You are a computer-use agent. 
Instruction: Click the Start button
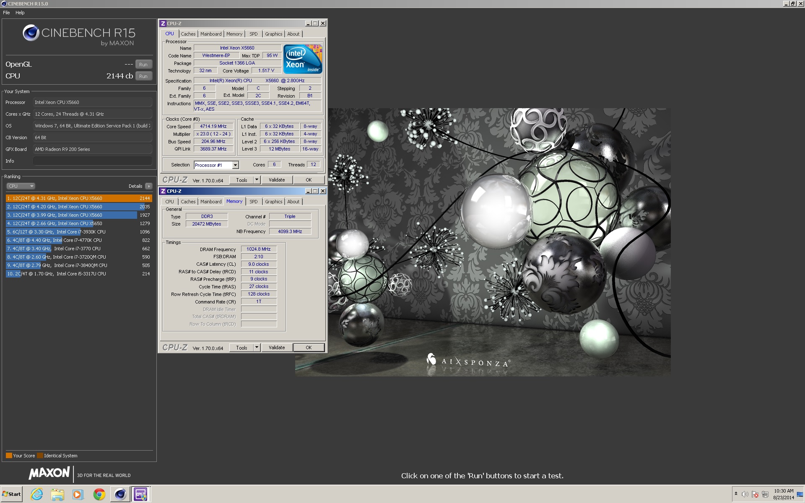(x=11, y=494)
